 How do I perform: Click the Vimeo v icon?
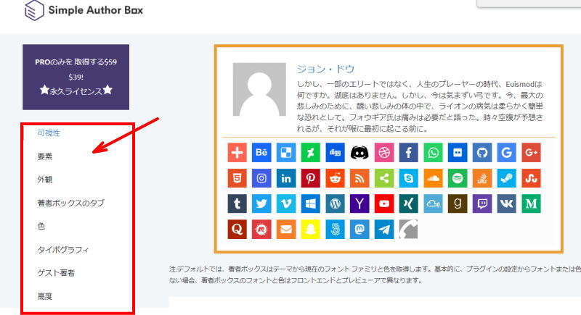[286, 204]
